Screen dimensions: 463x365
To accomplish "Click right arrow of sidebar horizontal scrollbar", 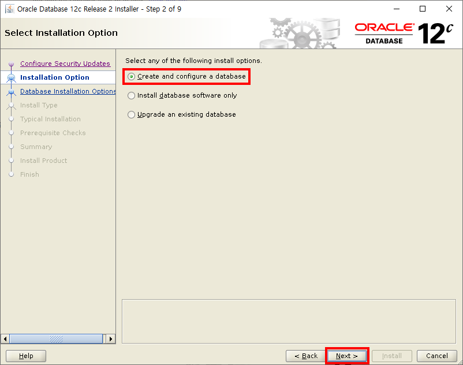I will pos(111,338).
